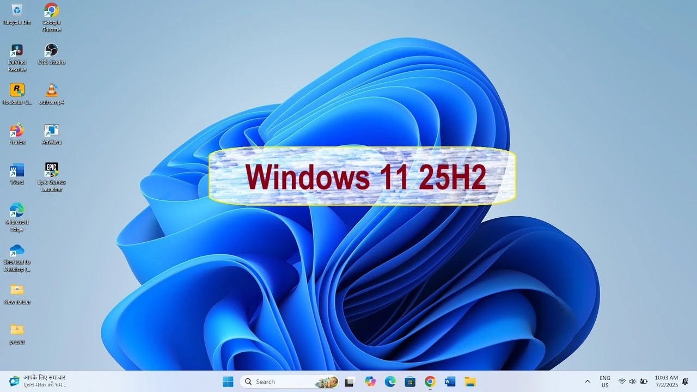Click the volume speaker tray icon
The height and width of the screenshot is (392, 697).
coord(632,382)
